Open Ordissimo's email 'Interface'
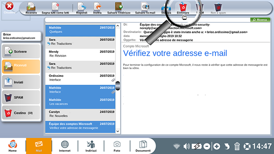 (81, 79)
